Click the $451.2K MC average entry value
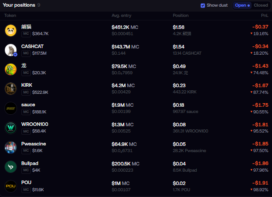 pyautogui.click(x=125, y=27)
